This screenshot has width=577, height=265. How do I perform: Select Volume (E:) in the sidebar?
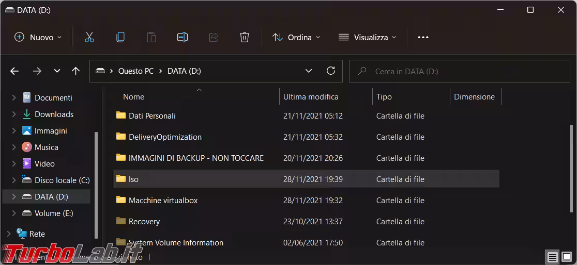pos(54,213)
